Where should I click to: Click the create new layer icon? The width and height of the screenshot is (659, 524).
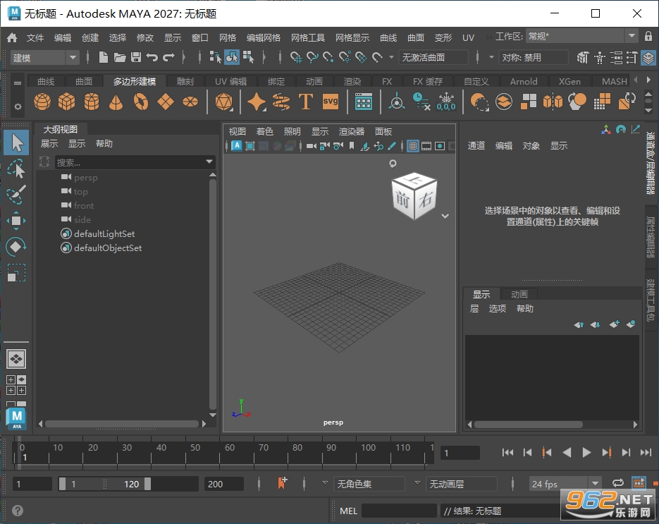tap(614, 324)
